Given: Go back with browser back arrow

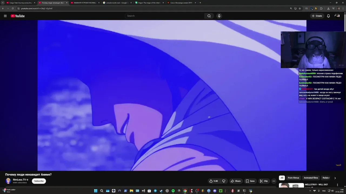Looking at the screenshot, I should pyautogui.click(x=3, y=8).
